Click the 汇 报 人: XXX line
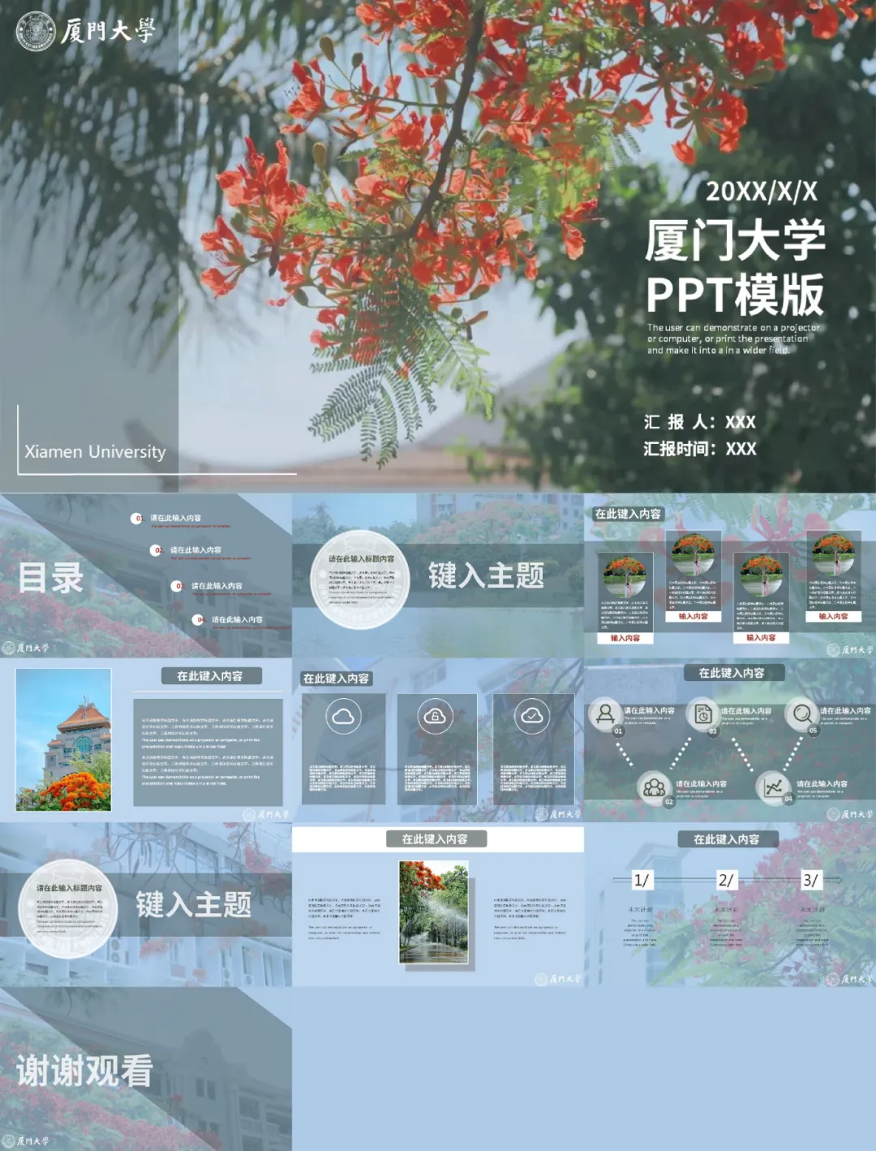876x1151 pixels. point(700,422)
